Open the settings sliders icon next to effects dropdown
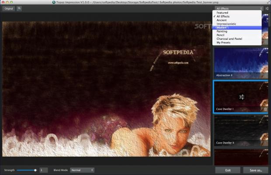This screenshot has height=175, width=271. (267, 8)
